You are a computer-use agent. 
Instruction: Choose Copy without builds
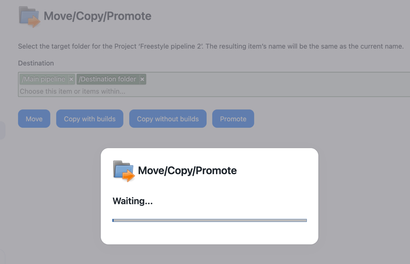[168, 119]
